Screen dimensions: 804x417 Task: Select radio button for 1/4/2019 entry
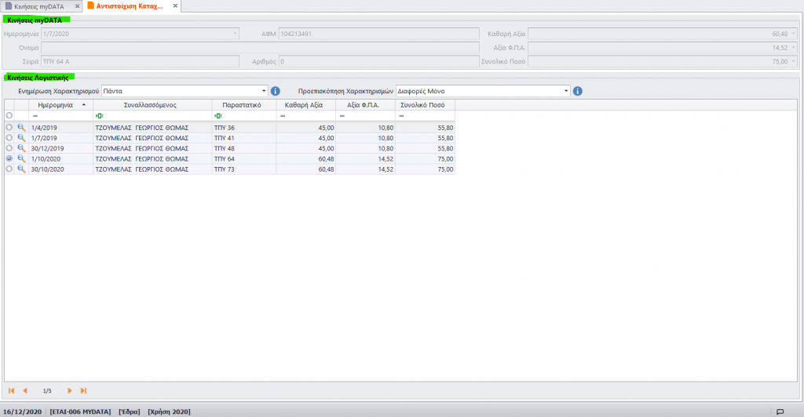pos(9,128)
